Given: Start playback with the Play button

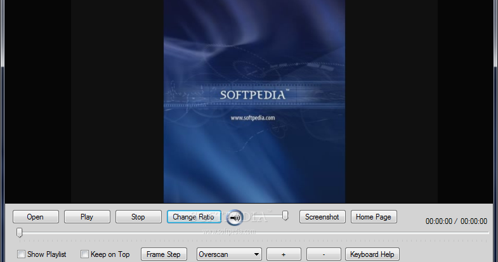Looking at the screenshot, I should pyautogui.click(x=87, y=216).
